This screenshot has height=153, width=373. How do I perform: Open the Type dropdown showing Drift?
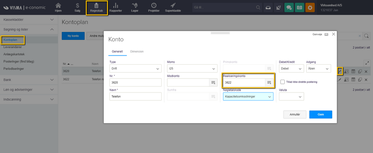pos(136,68)
